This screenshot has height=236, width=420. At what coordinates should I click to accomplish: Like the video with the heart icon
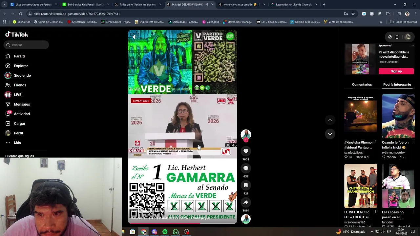[x=246, y=151]
